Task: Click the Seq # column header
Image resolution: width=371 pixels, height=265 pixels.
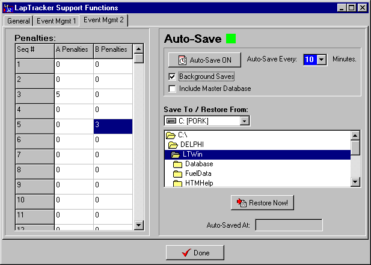Action: coord(35,51)
